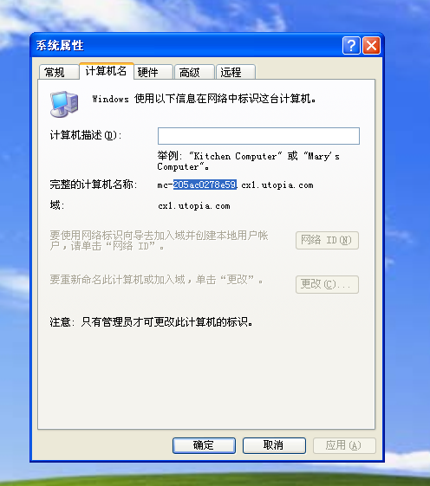Click the administrator note text at bottom
The height and width of the screenshot is (486, 430).
tap(151, 322)
